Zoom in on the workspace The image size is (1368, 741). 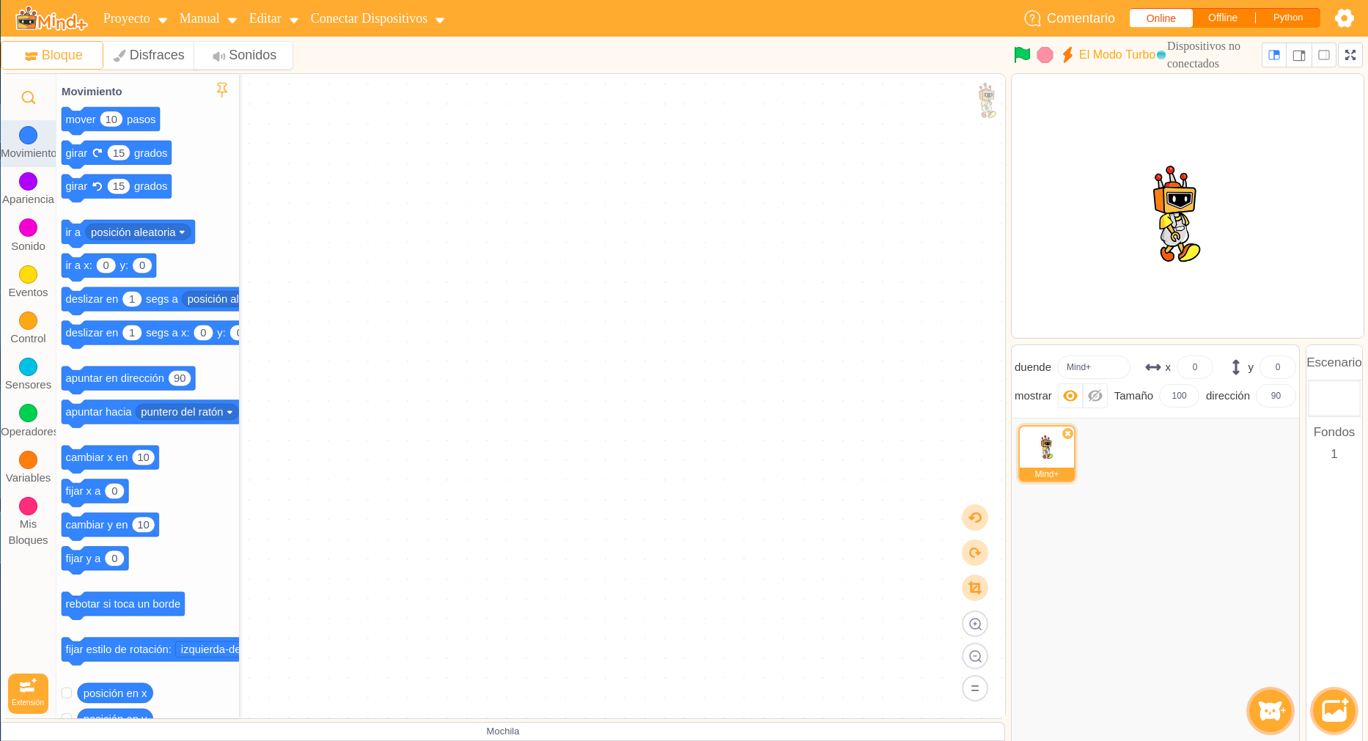975,624
